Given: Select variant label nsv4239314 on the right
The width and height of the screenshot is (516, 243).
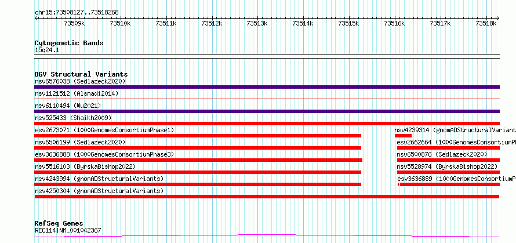Looking at the screenshot, I should (x=455, y=130).
